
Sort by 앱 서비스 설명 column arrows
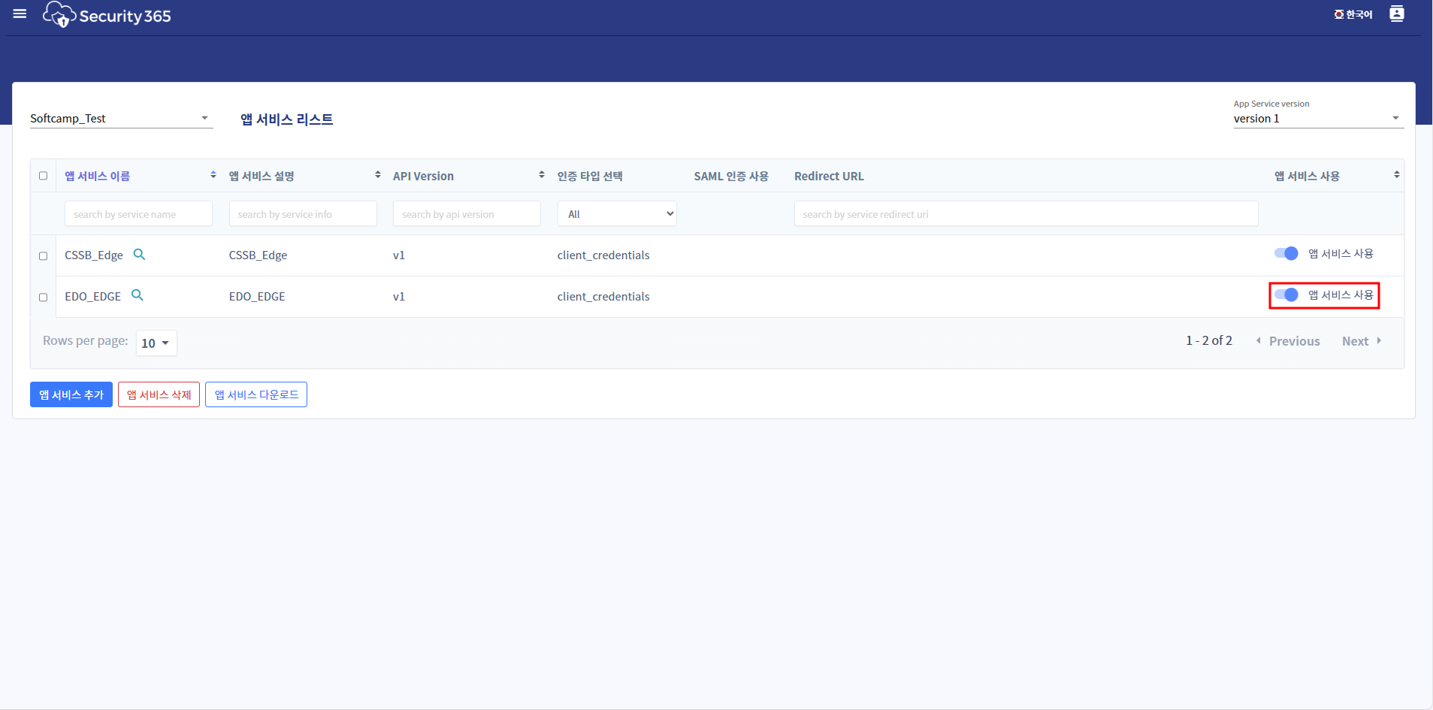point(377,175)
